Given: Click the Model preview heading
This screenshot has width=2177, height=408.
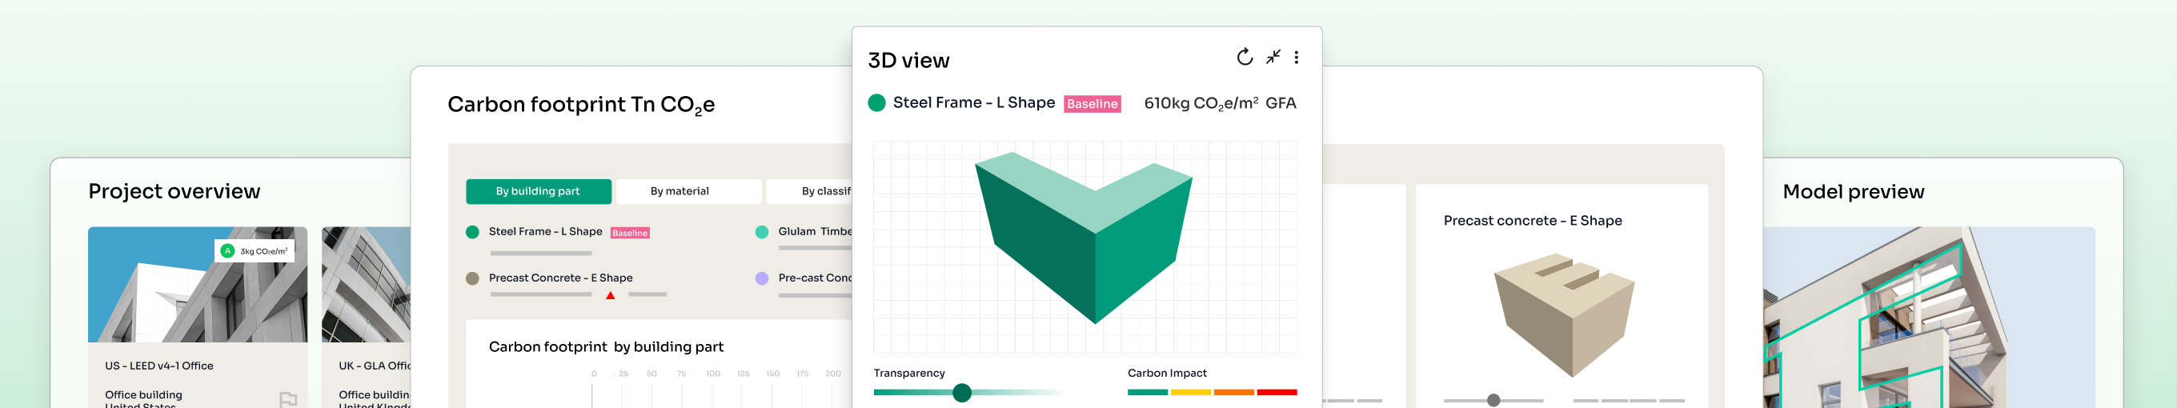Looking at the screenshot, I should (x=1854, y=192).
